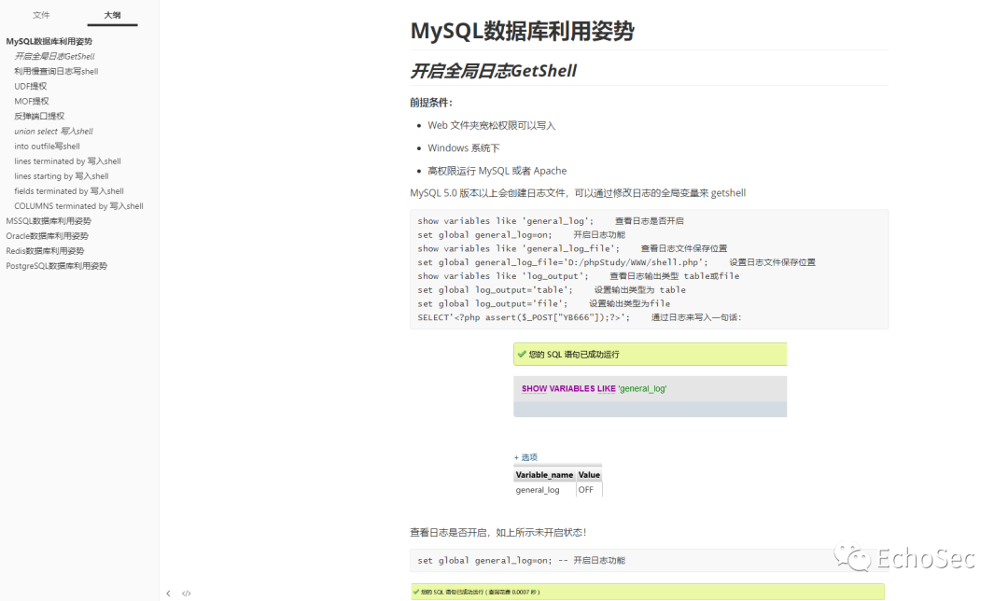The width and height of the screenshot is (1008, 601).
Task: Open lines starting by 写入shell entry
Action: pyautogui.click(x=61, y=176)
